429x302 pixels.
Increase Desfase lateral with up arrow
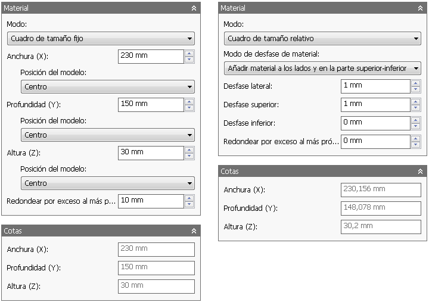click(416, 83)
